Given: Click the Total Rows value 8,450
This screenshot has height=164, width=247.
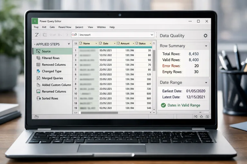Looking at the screenshot, I should click(x=194, y=54).
